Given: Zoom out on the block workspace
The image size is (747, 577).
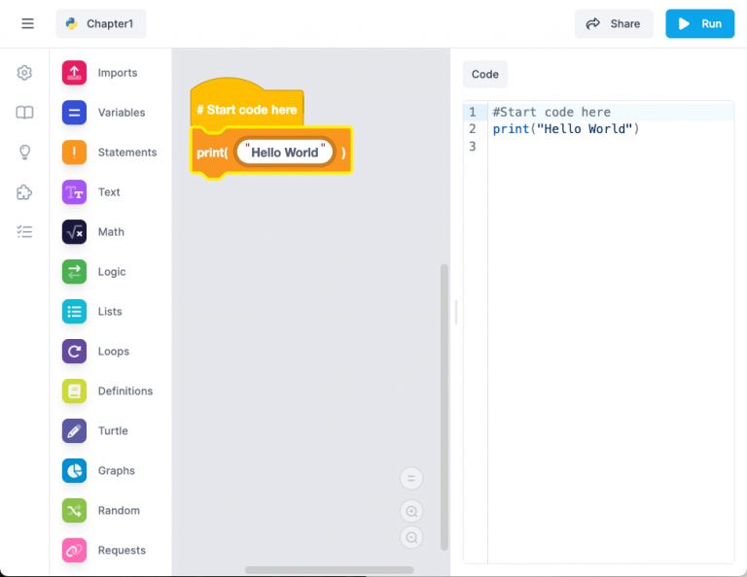Looking at the screenshot, I should tap(411, 537).
